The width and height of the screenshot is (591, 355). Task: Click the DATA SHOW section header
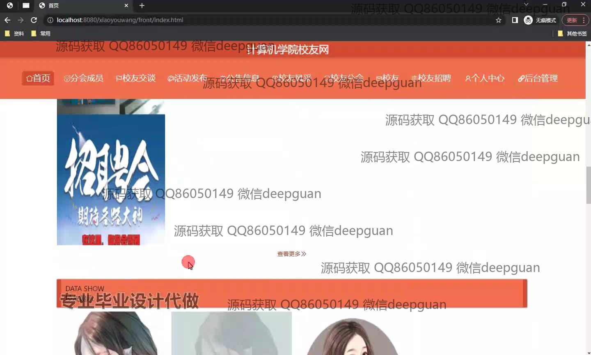click(292, 293)
